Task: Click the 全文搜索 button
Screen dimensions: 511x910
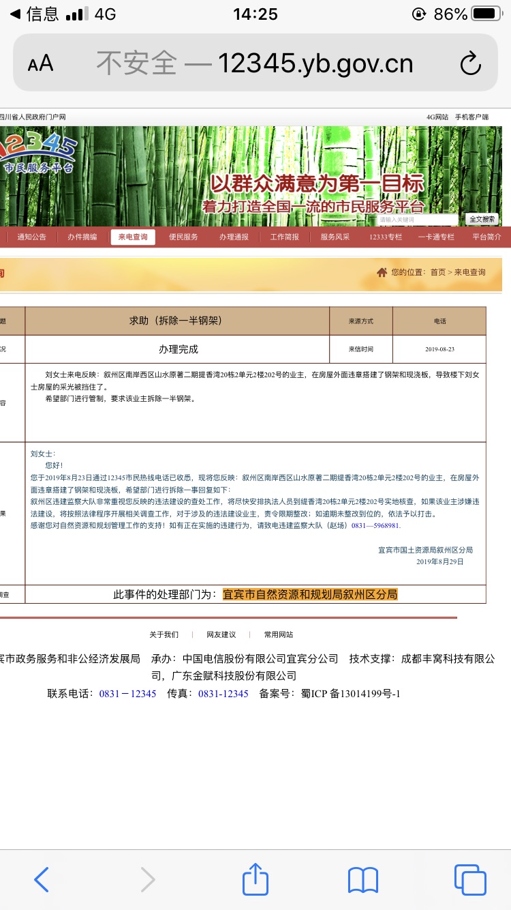Action: (482, 219)
